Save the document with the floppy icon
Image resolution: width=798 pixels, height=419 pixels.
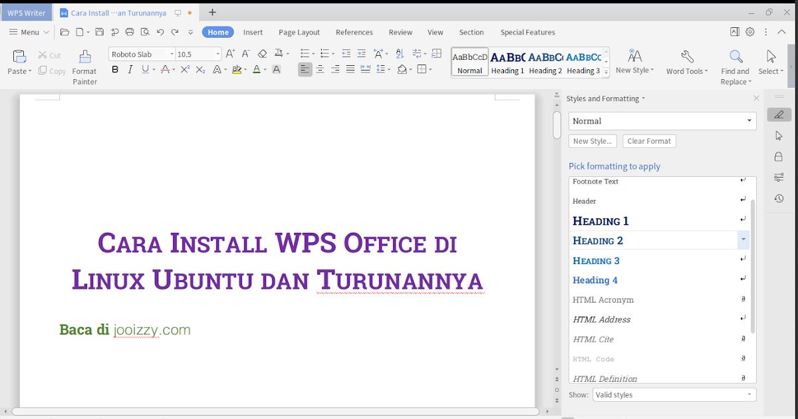100,32
